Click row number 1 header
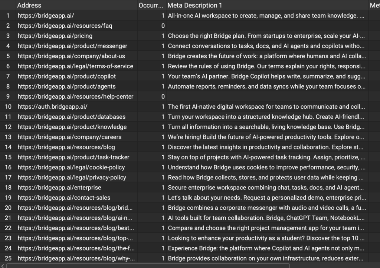The image size is (380, 268). click(8, 16)
